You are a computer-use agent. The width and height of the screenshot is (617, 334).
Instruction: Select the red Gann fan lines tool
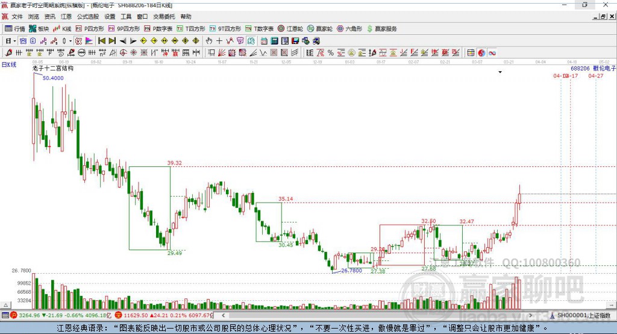coord(222,53)
